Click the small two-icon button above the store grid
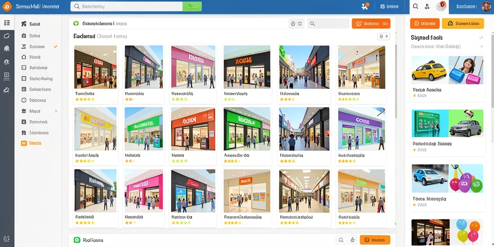 [x=384, y=37]
